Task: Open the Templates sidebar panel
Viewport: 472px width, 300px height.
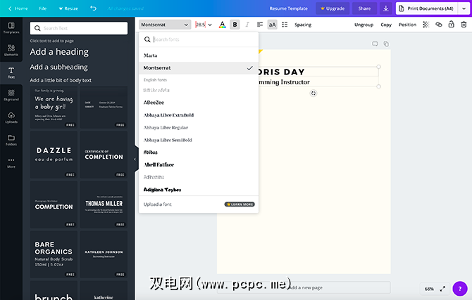Action: click(x=11, y=28)
